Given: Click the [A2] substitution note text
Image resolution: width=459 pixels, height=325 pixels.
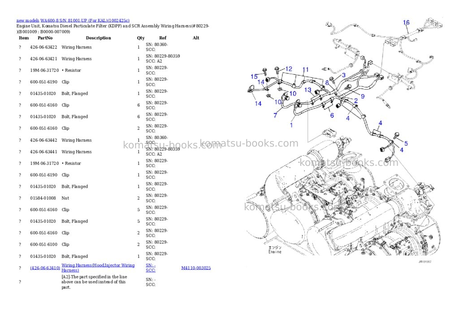Looking at the screenshot, I should 94,282.
